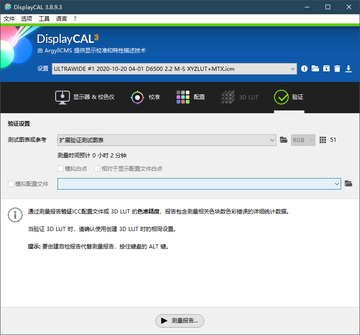Toggle the 模拟白点 checkbox
The height and width of the screenshot is (335, 360).
click(60, 168)
